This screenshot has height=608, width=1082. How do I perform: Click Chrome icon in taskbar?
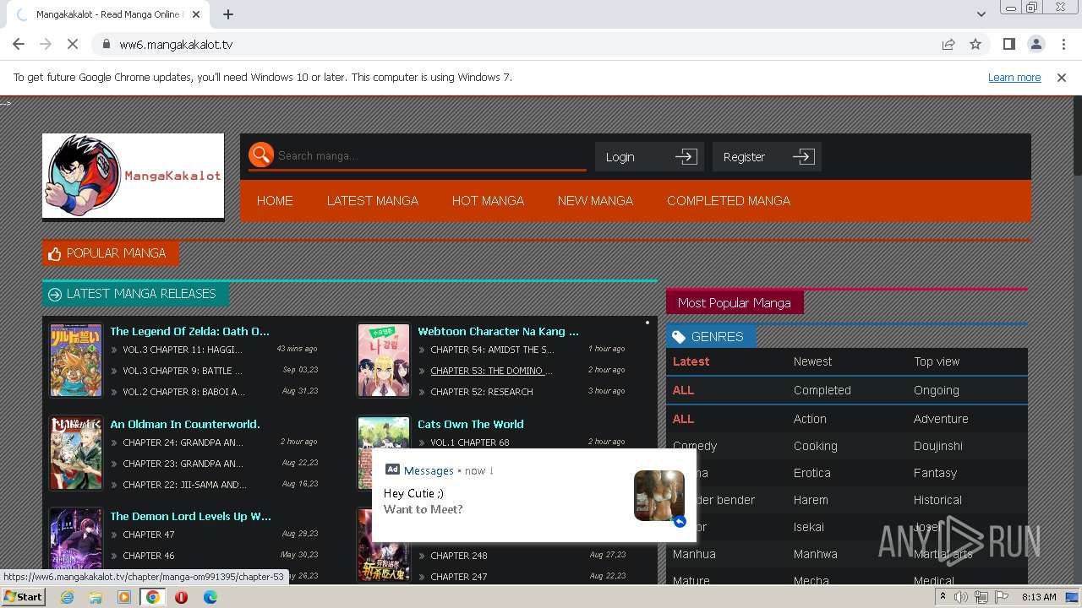tap(153, 597)
